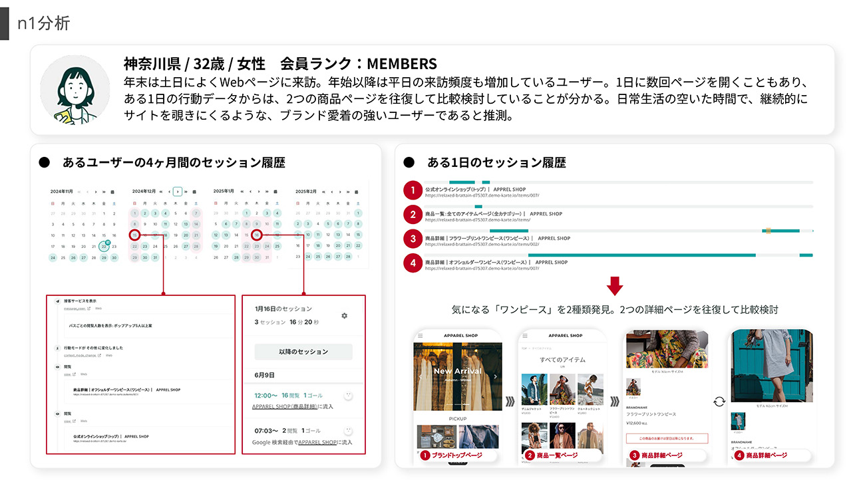Click face icon on 07:03 session
Image resolution: width=865 pixels, height=486 pixels.
click(348, 431)
